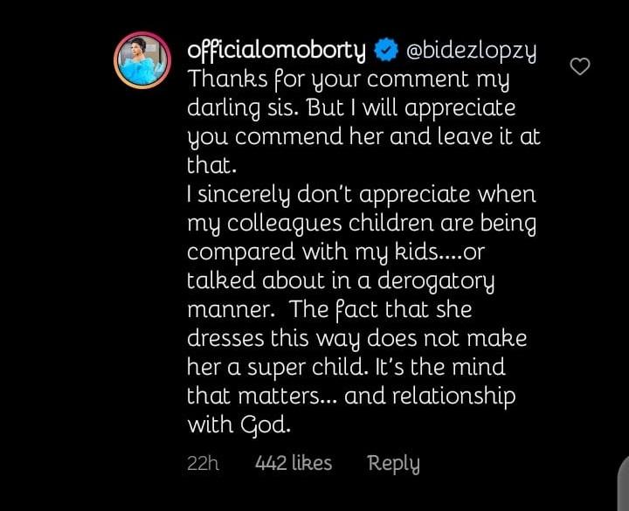Open the officialomoborty username link
The width and height of the screenshot is (629, 511).
point(276,51)
